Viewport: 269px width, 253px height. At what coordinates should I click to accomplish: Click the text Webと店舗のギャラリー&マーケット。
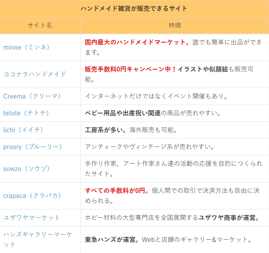[197, 240]
